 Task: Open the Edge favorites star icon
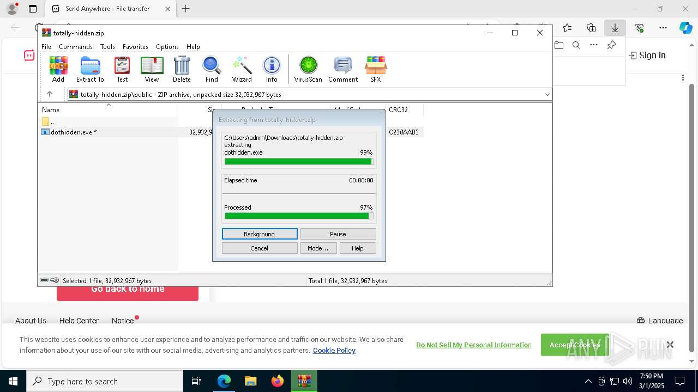[x=567, y=28]
